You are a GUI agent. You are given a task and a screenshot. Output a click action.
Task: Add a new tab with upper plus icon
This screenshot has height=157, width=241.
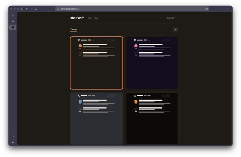(13, 21)
